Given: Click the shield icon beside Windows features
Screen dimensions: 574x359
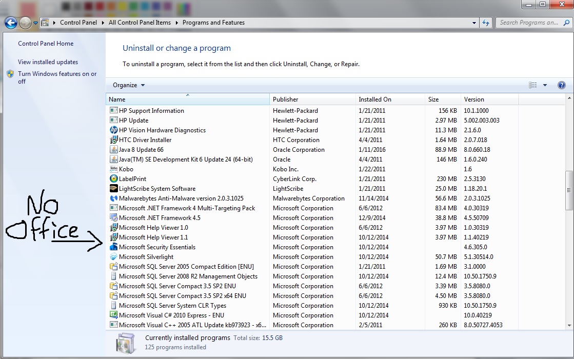Looking at the screenshot, I should click(x=11, y=74).
